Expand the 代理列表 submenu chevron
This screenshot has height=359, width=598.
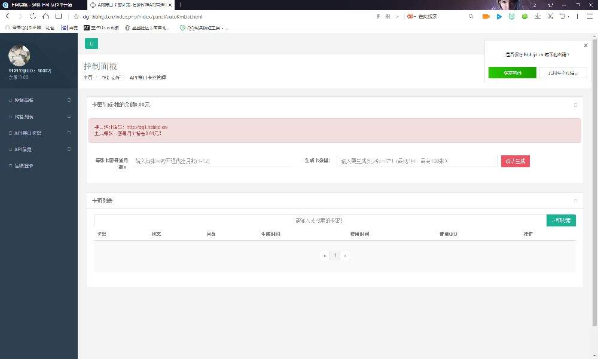(69, 116)
